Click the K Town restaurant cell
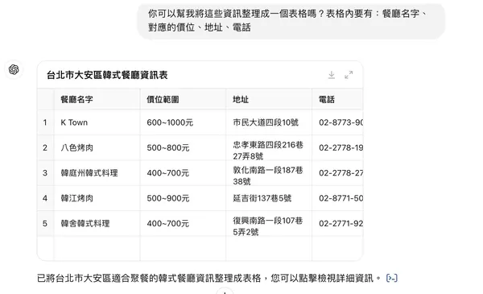This screenshot has width=483, height=294. (x=97, y=122)
